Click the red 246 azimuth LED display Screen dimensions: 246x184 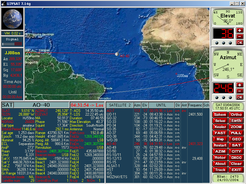click(x=224, y=88)
